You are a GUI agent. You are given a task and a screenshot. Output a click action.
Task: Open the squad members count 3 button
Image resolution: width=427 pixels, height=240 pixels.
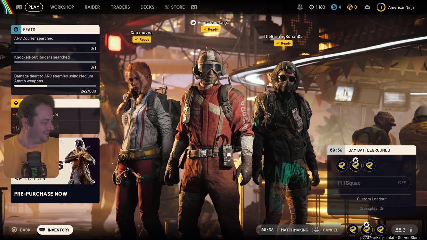(404, 230)
